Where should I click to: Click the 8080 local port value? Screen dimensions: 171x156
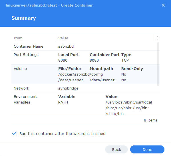[x=63, y=60]
